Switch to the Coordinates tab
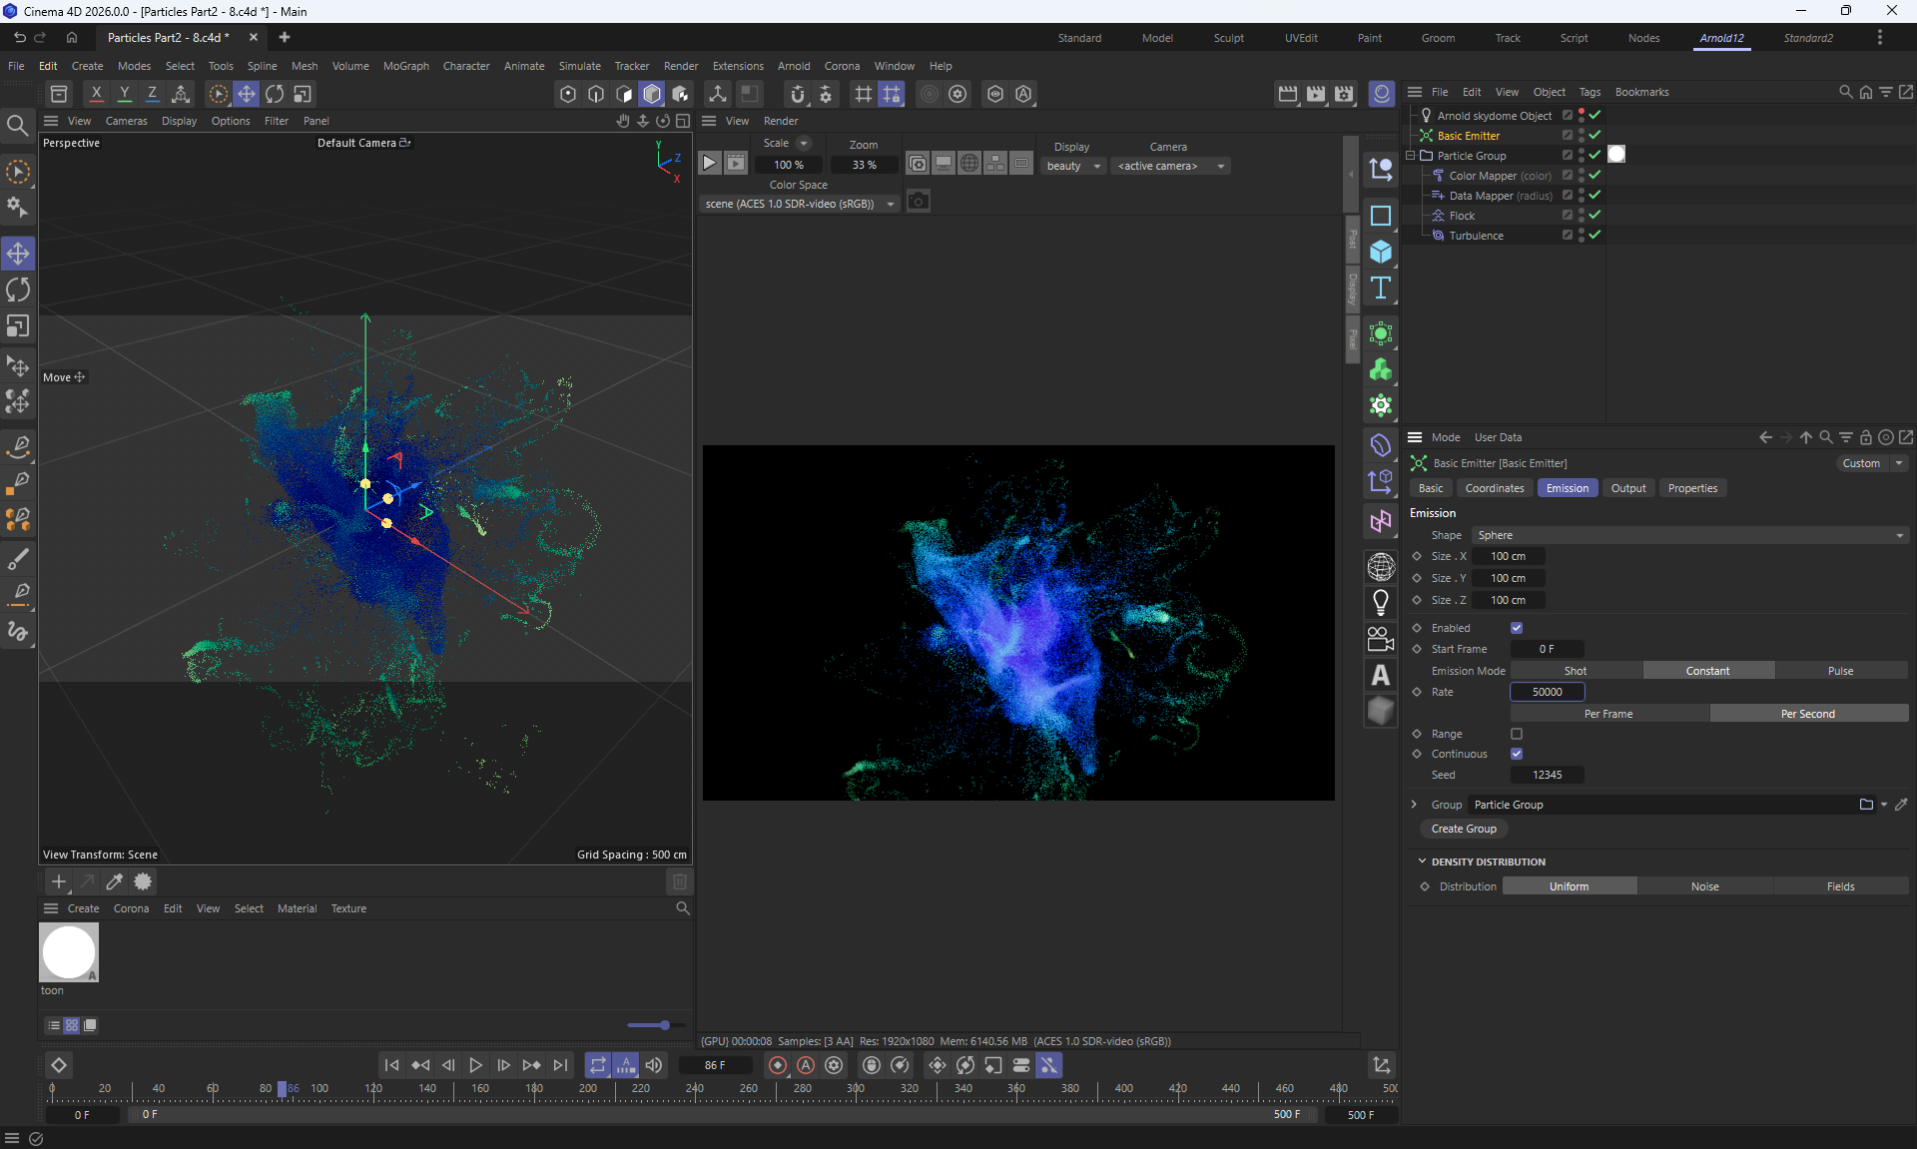This screenshot has height=1149, width=1917. [1494, 488]
